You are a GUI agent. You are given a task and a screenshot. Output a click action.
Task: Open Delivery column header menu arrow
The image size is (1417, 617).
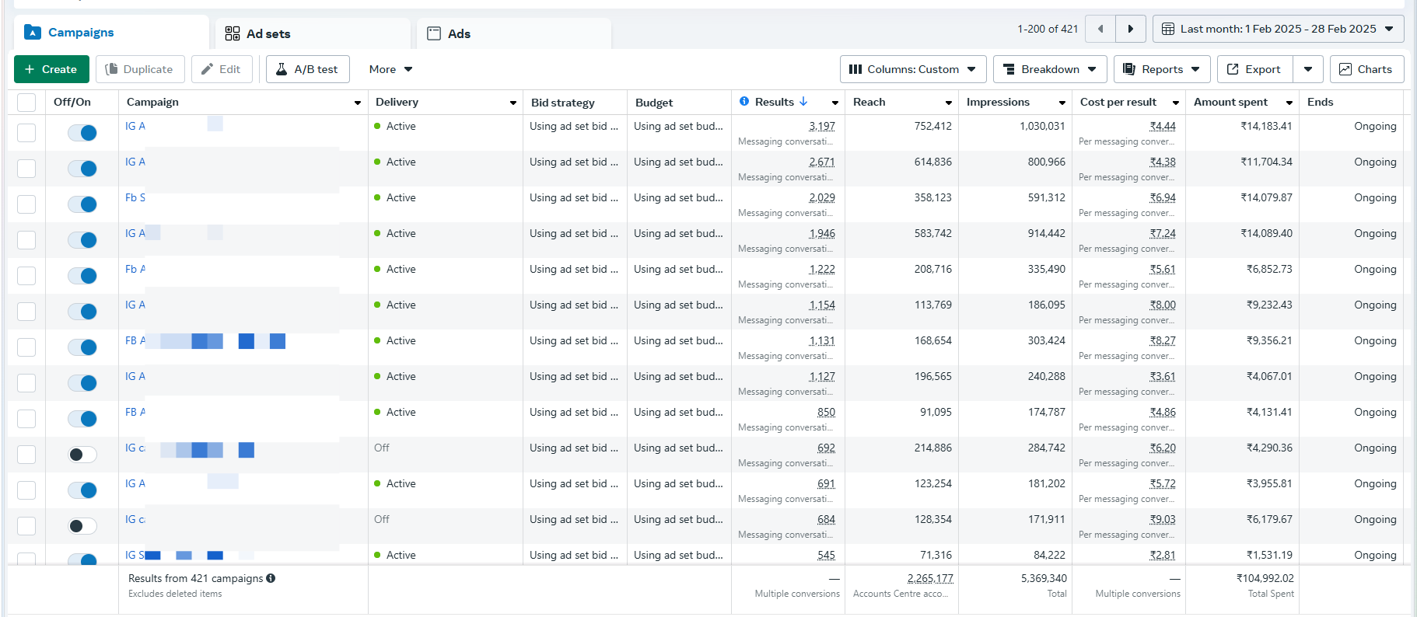pos(513,103)
